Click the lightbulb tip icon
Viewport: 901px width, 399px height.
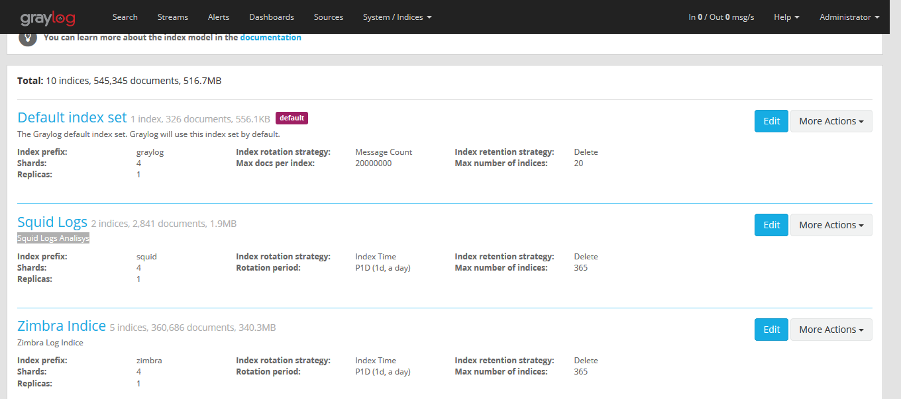click(27, 38)
